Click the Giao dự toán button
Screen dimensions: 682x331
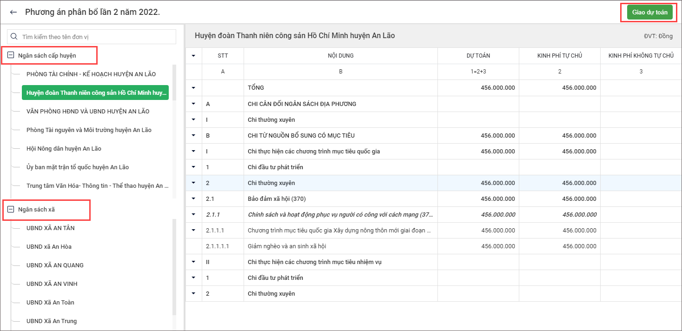tap(649, 13)
